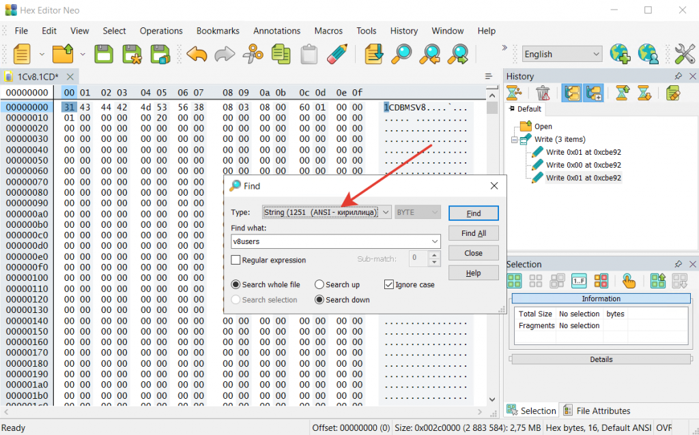Click the Undo arrow icon
699x435 pixels.
point(197,55)
